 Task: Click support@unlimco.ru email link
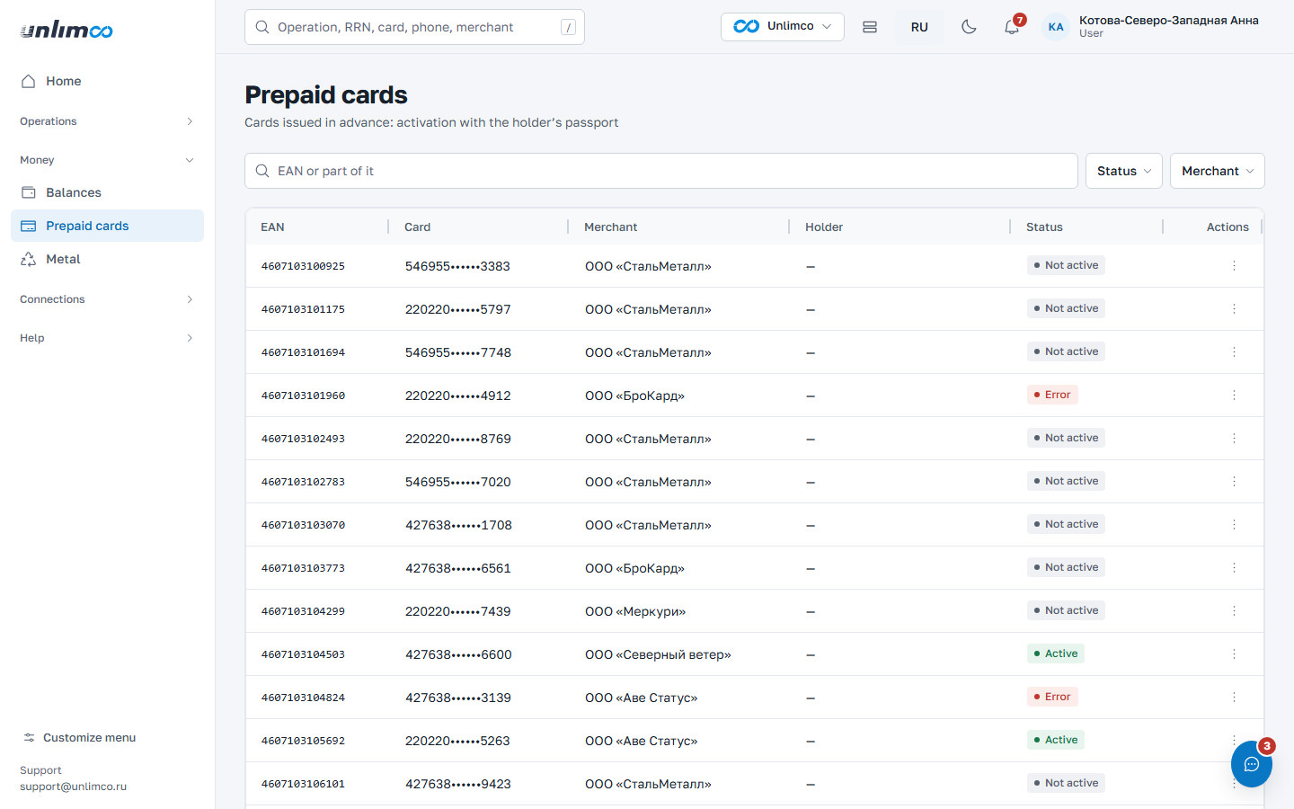pos(74,787)
